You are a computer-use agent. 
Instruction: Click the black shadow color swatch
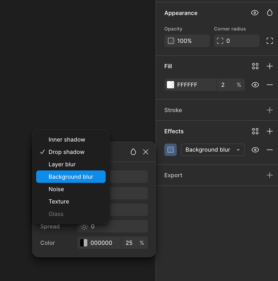(84, 243)
